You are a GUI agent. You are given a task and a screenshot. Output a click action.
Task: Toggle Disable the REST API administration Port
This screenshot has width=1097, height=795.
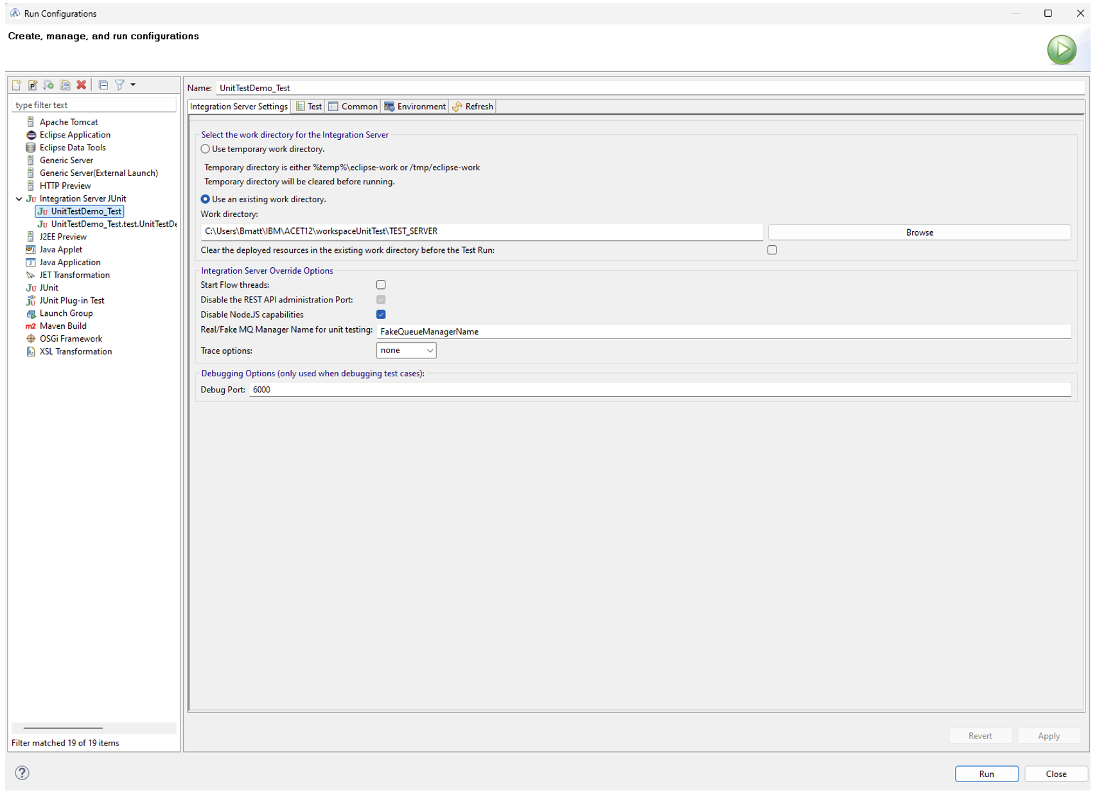coord(381,300)
